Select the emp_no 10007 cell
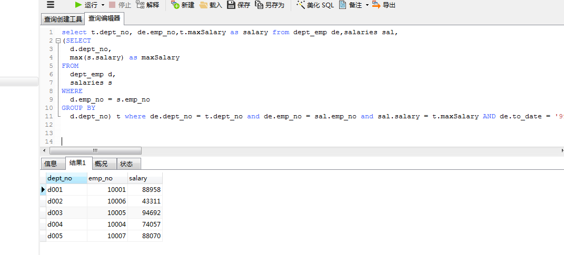 tap(107, 236)
